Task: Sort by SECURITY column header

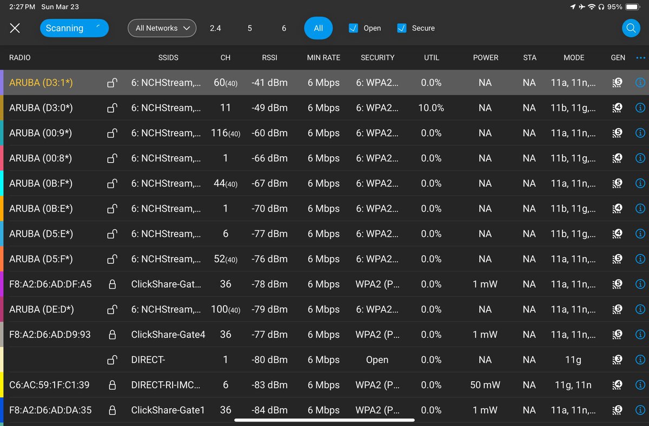Action: pos(378,57)
